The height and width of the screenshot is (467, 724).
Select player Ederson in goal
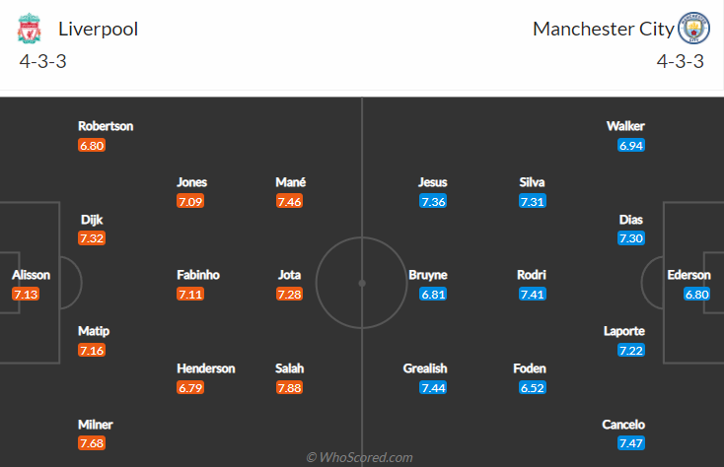[688, 275]
